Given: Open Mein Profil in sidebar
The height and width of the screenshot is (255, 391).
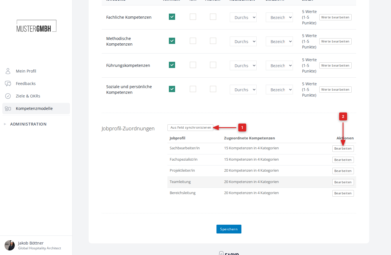Looking at the screenshot, I should click(36, 71).
